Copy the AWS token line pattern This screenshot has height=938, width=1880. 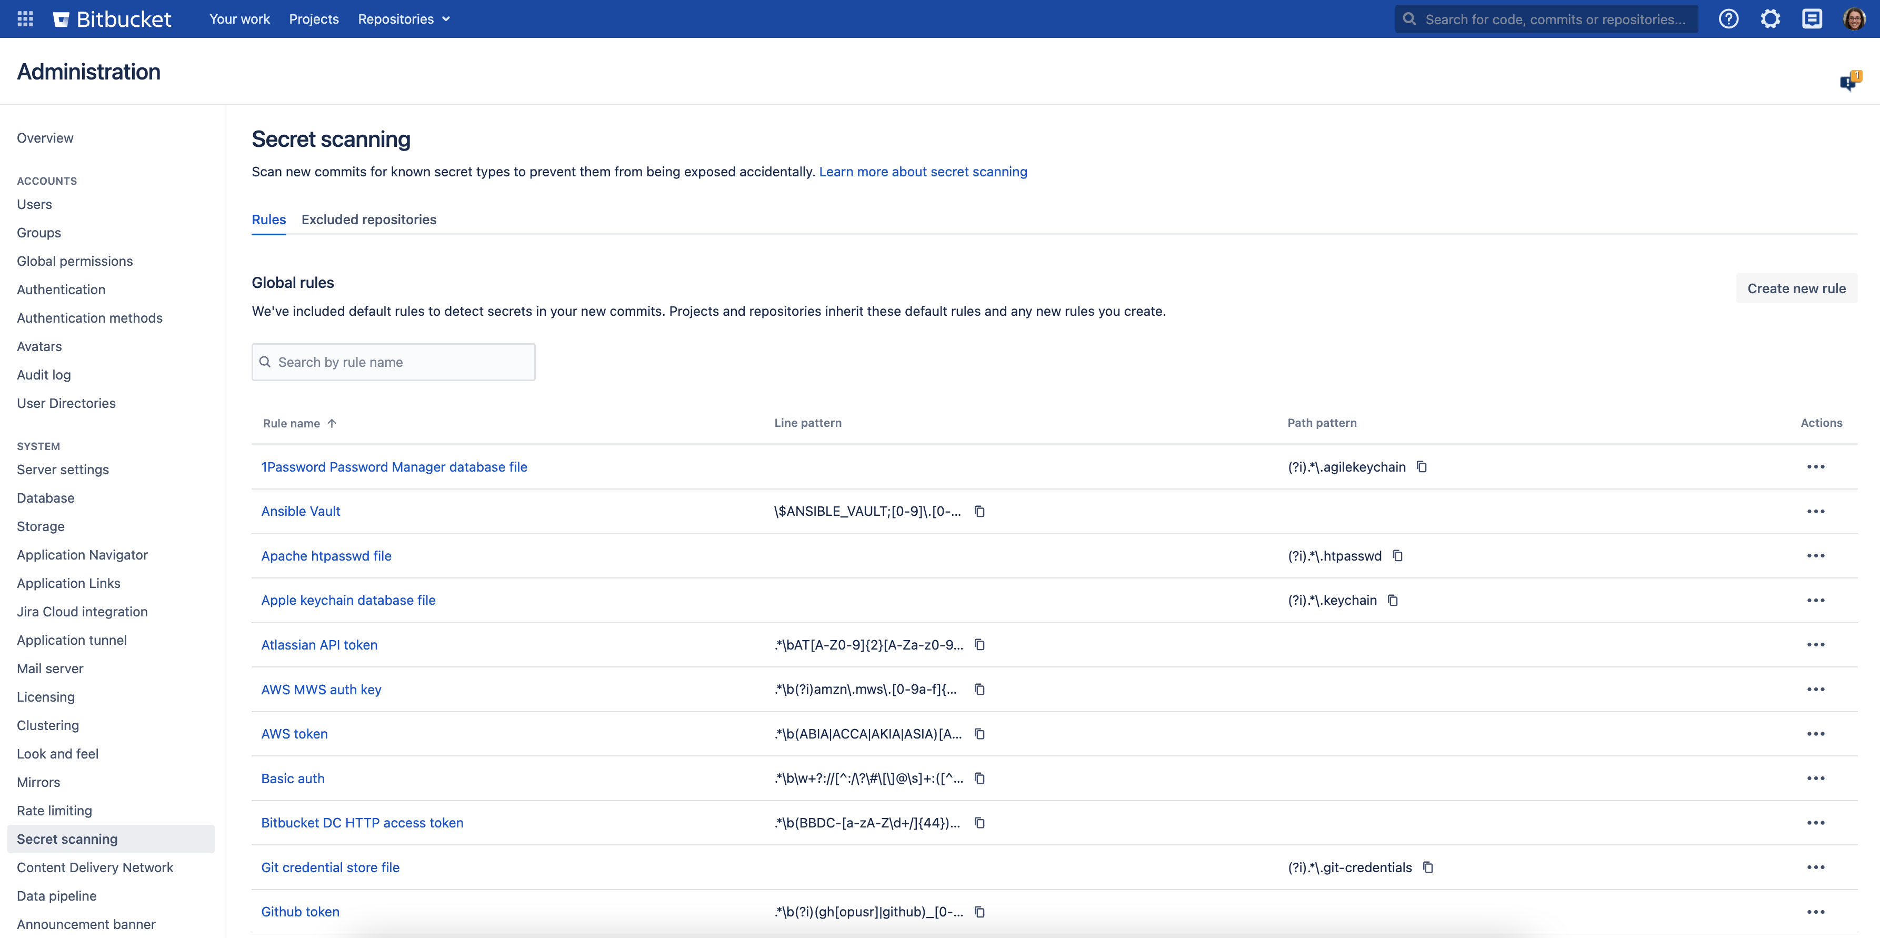(980, 734)
